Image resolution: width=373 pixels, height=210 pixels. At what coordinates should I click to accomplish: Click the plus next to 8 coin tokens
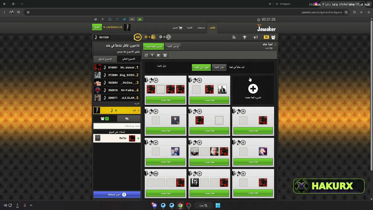click(x=161, y=37)
